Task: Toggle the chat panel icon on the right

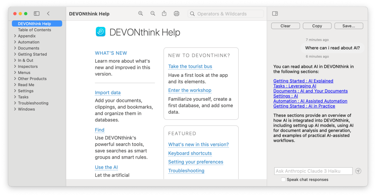Action: point(275,13)
